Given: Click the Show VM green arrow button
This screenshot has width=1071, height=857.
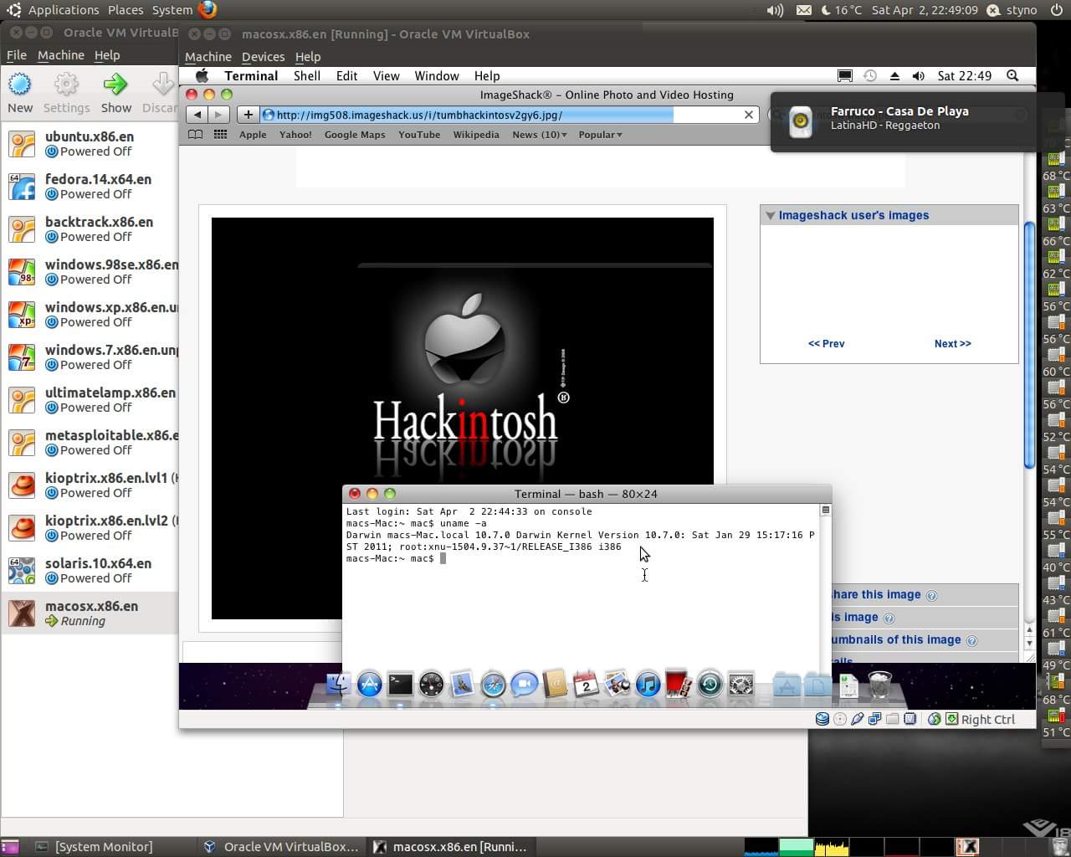Looking at the screenshot, I should coord(116,92).
